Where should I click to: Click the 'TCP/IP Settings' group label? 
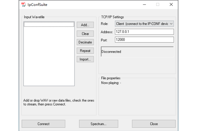pyautogui.click(x=113, y=17)
